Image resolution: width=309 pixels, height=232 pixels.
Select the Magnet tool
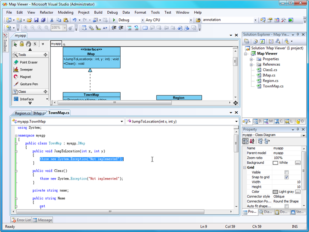pyautogui.click(x=22, y=77)
